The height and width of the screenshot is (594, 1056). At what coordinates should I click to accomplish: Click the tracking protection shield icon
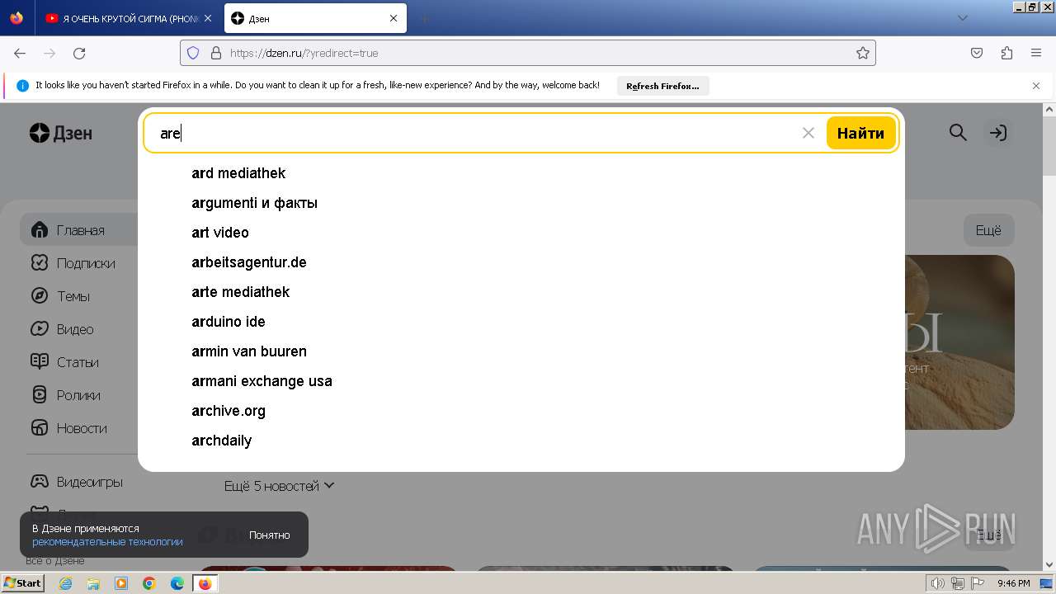point(193,53)
